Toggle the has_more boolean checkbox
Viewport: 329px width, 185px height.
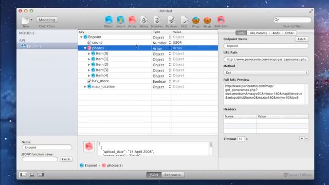coord(89,81)
